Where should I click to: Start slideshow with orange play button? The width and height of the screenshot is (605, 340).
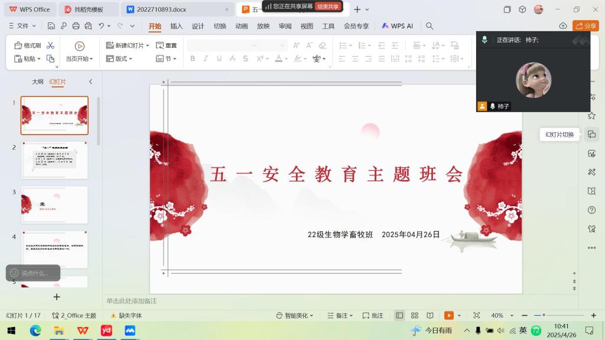(x=449, y=316)
